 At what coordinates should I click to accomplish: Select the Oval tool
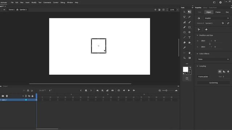point(185,32)
